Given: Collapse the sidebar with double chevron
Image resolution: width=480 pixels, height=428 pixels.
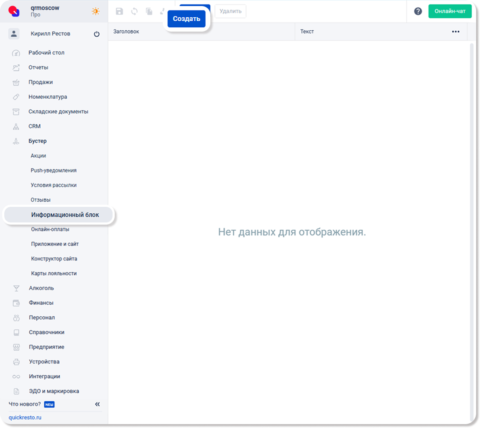Looking at the screenshot, I should [97, 404].
